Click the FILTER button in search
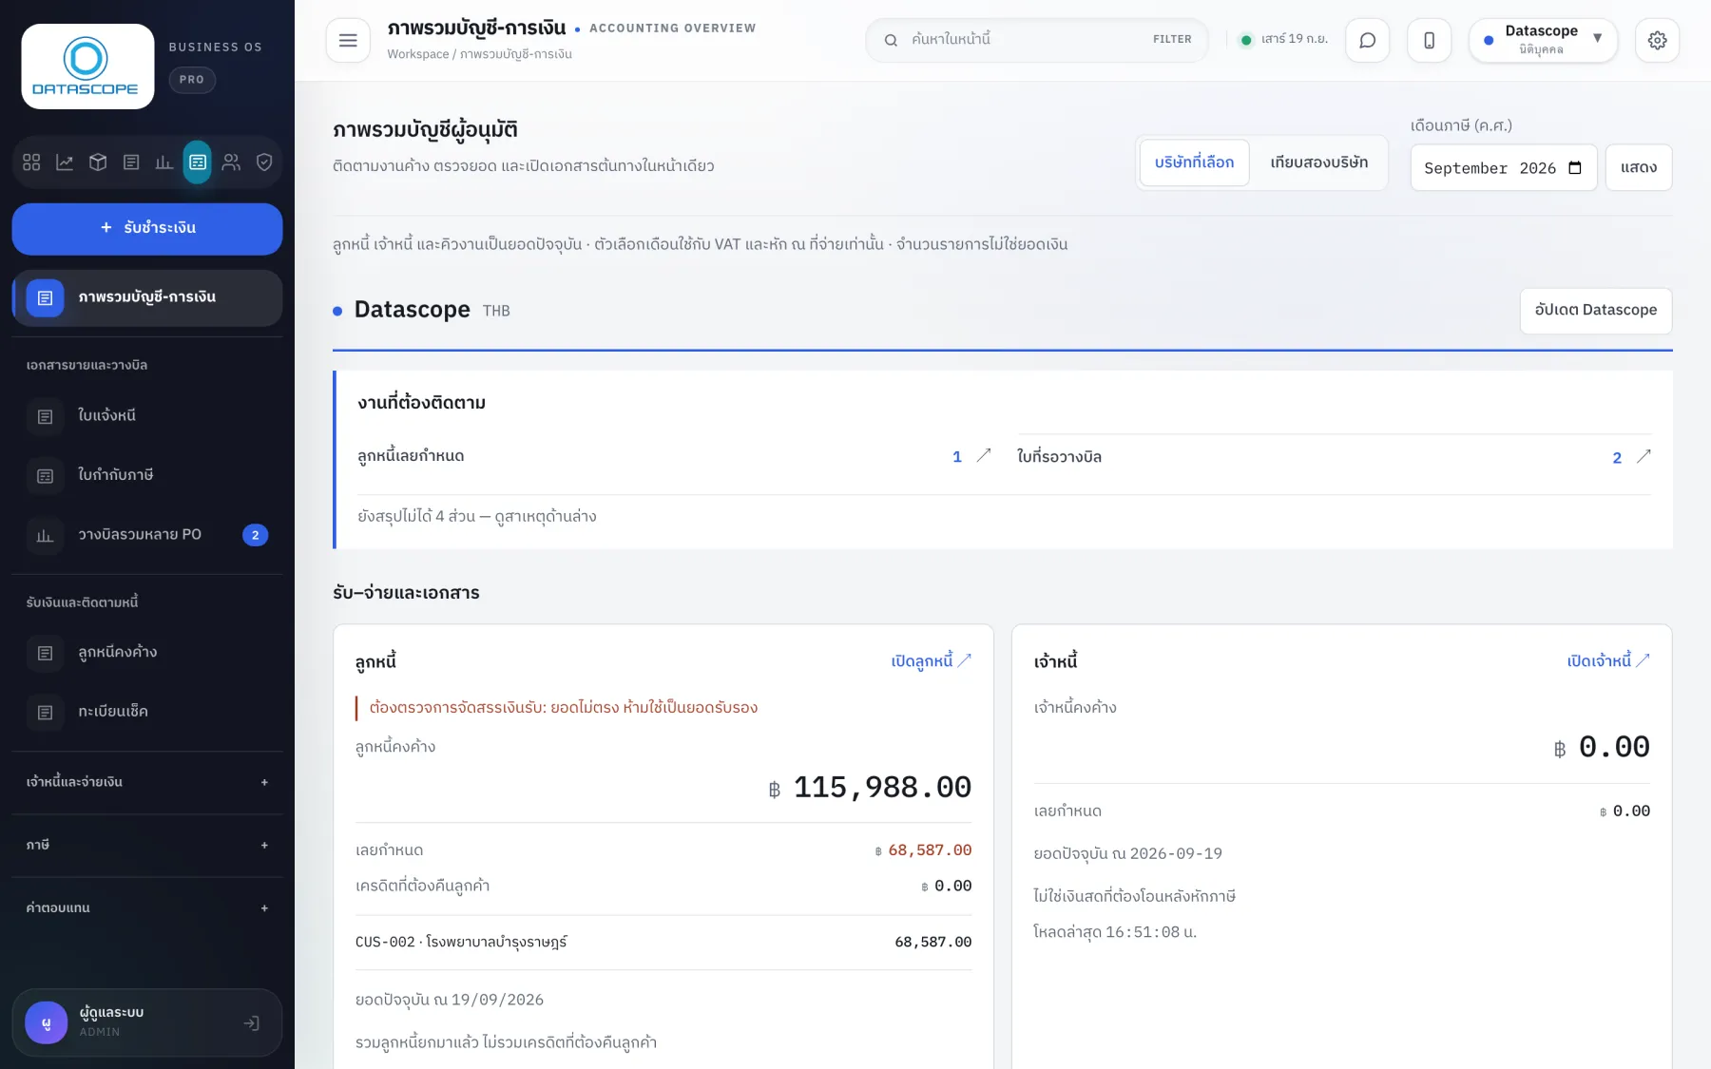This screenshot has width=1711, height=1069. tap(1172, 40)
